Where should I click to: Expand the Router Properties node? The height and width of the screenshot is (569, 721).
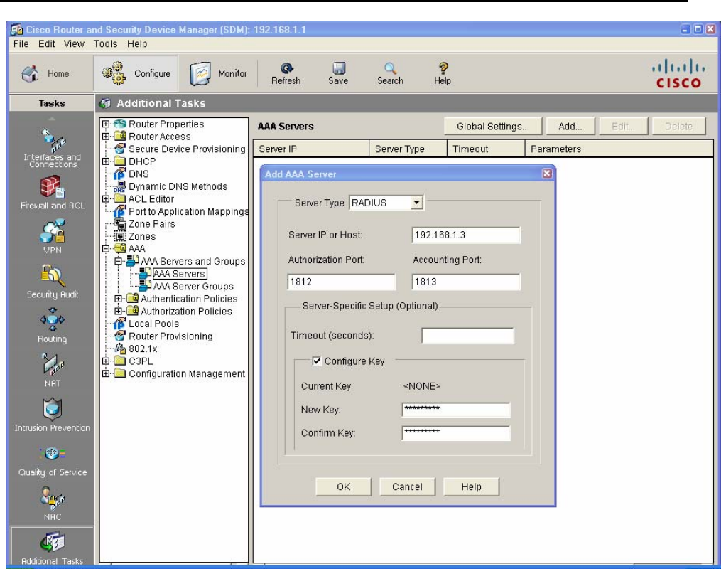pyautogui.click(x=106, y=124)
